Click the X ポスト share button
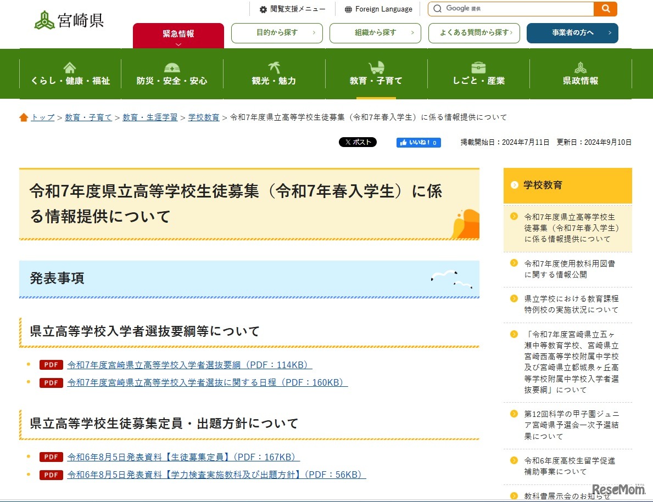Viewport: 653px width, 502px height. click(358, 142)
